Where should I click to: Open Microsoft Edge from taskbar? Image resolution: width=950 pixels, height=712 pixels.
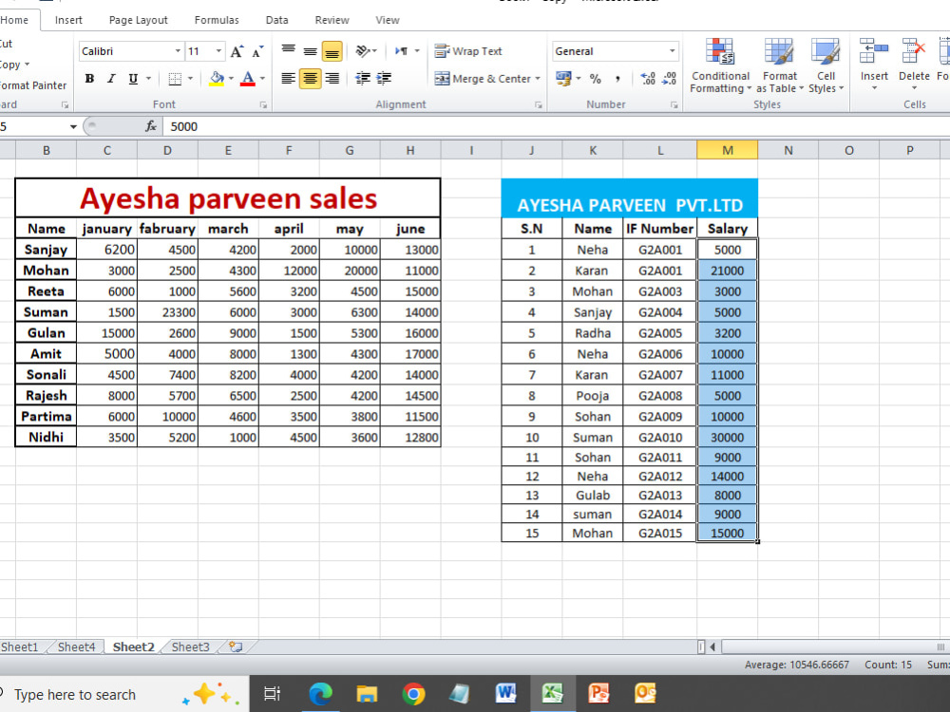[320, 694]
